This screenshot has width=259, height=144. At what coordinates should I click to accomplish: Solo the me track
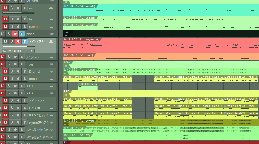[12, 8]
